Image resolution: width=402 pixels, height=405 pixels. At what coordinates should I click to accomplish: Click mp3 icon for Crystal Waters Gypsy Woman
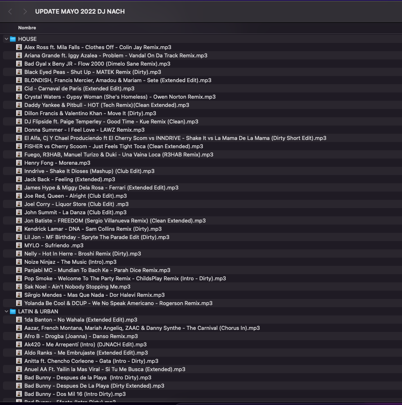19,97
